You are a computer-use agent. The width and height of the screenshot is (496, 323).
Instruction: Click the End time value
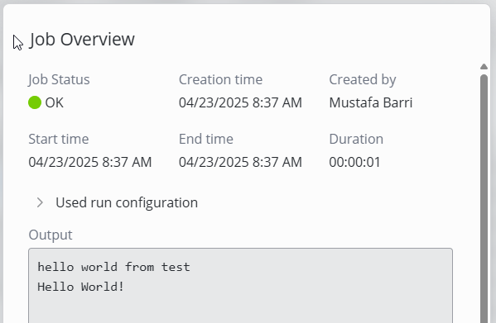[x=240, y=162]
